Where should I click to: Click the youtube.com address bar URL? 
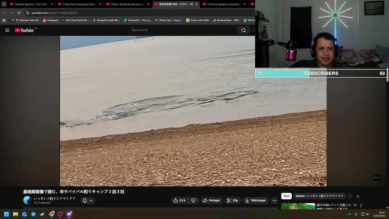(54, 13)
